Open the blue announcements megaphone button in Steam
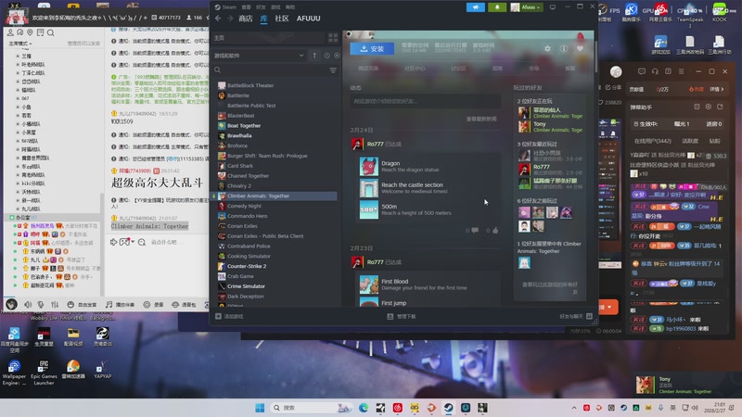 [x=475, y=7]
